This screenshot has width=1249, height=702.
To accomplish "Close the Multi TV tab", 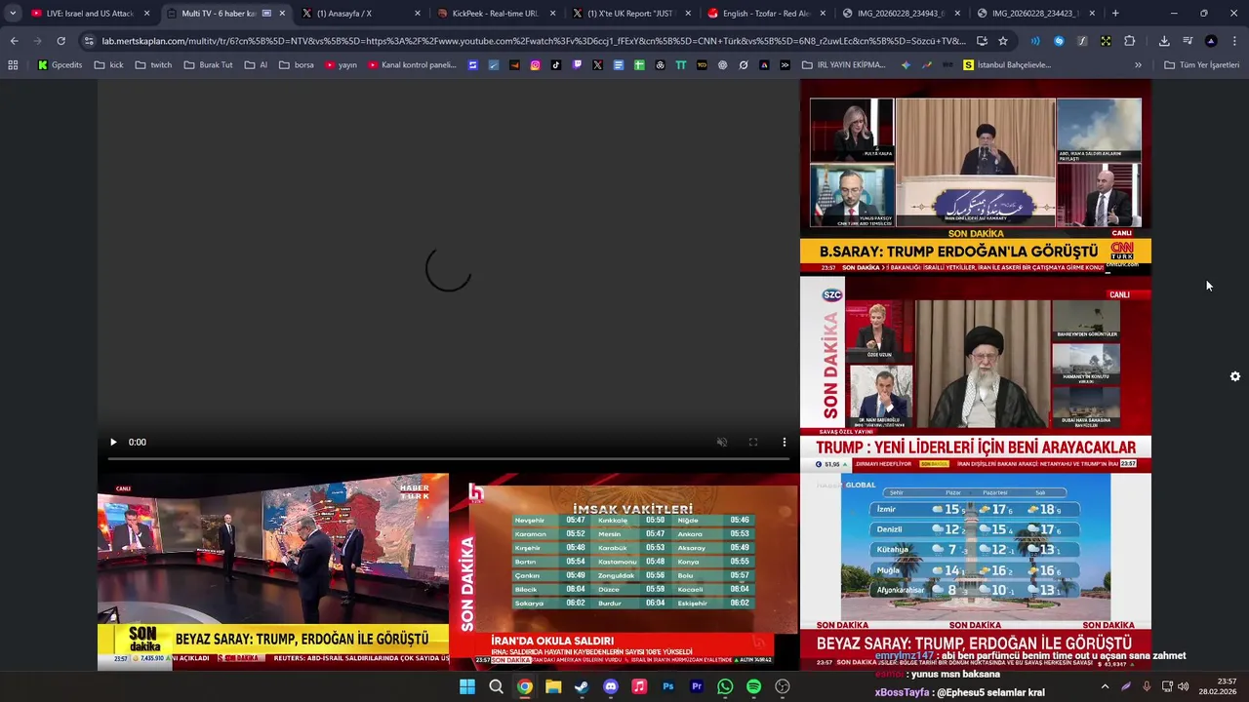I will point(283,14).
